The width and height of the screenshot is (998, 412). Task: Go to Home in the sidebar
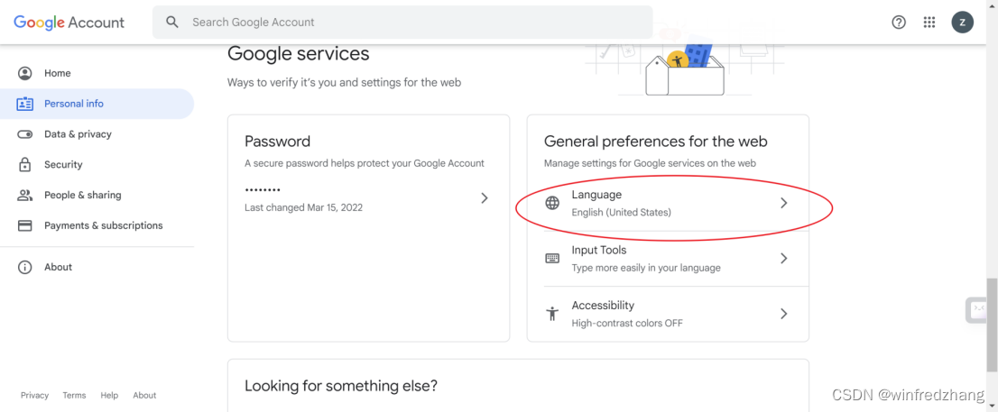pos(57,73)
